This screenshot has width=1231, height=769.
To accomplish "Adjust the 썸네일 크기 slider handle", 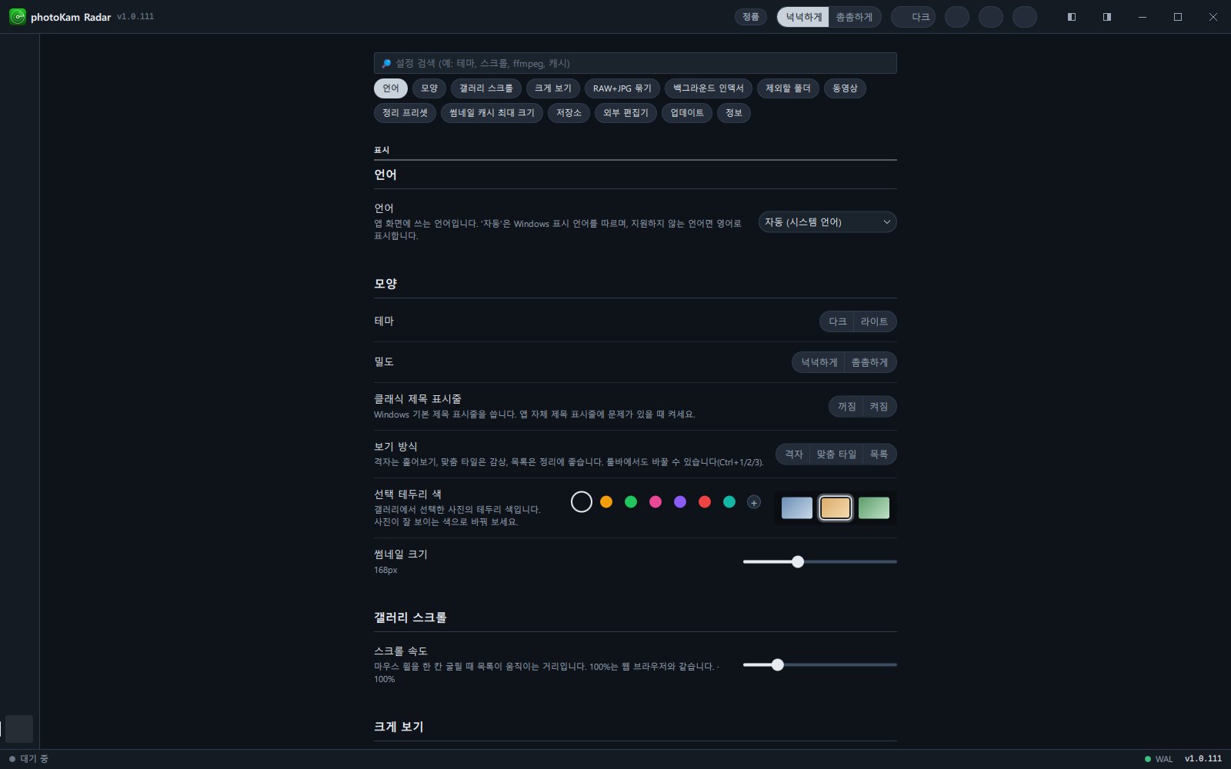I will coord(798,562).
